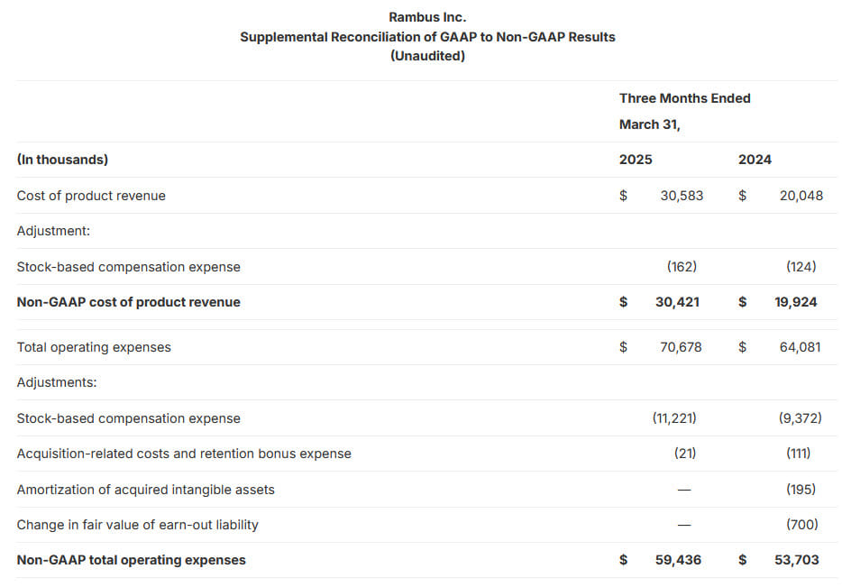Click the 'Three Months Ended' header
842x587 pixels.
(684, 98)
